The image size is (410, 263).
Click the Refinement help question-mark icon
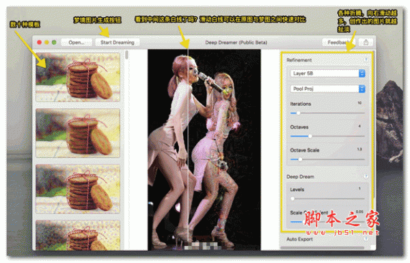(366, 60)
